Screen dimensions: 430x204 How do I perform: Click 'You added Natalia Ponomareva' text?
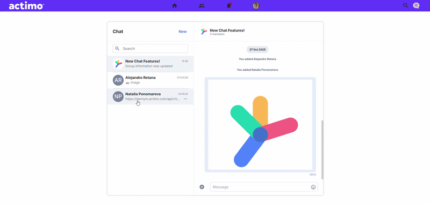(x=257, y=70)
